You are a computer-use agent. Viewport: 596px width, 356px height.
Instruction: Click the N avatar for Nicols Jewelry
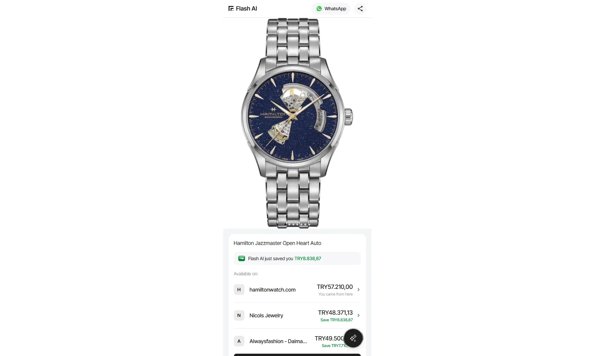(239, 315)
